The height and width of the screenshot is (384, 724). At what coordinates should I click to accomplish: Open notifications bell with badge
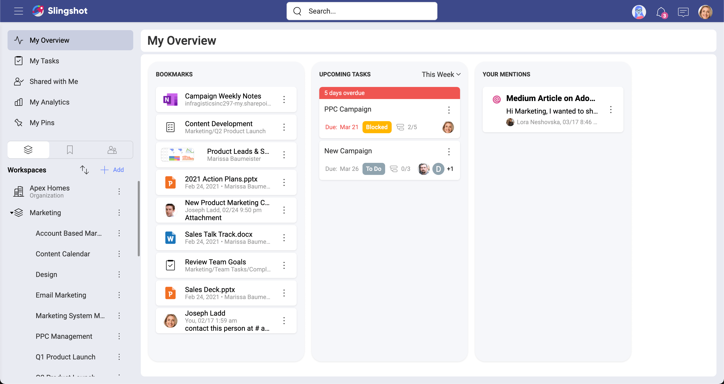tap(661, 12)
